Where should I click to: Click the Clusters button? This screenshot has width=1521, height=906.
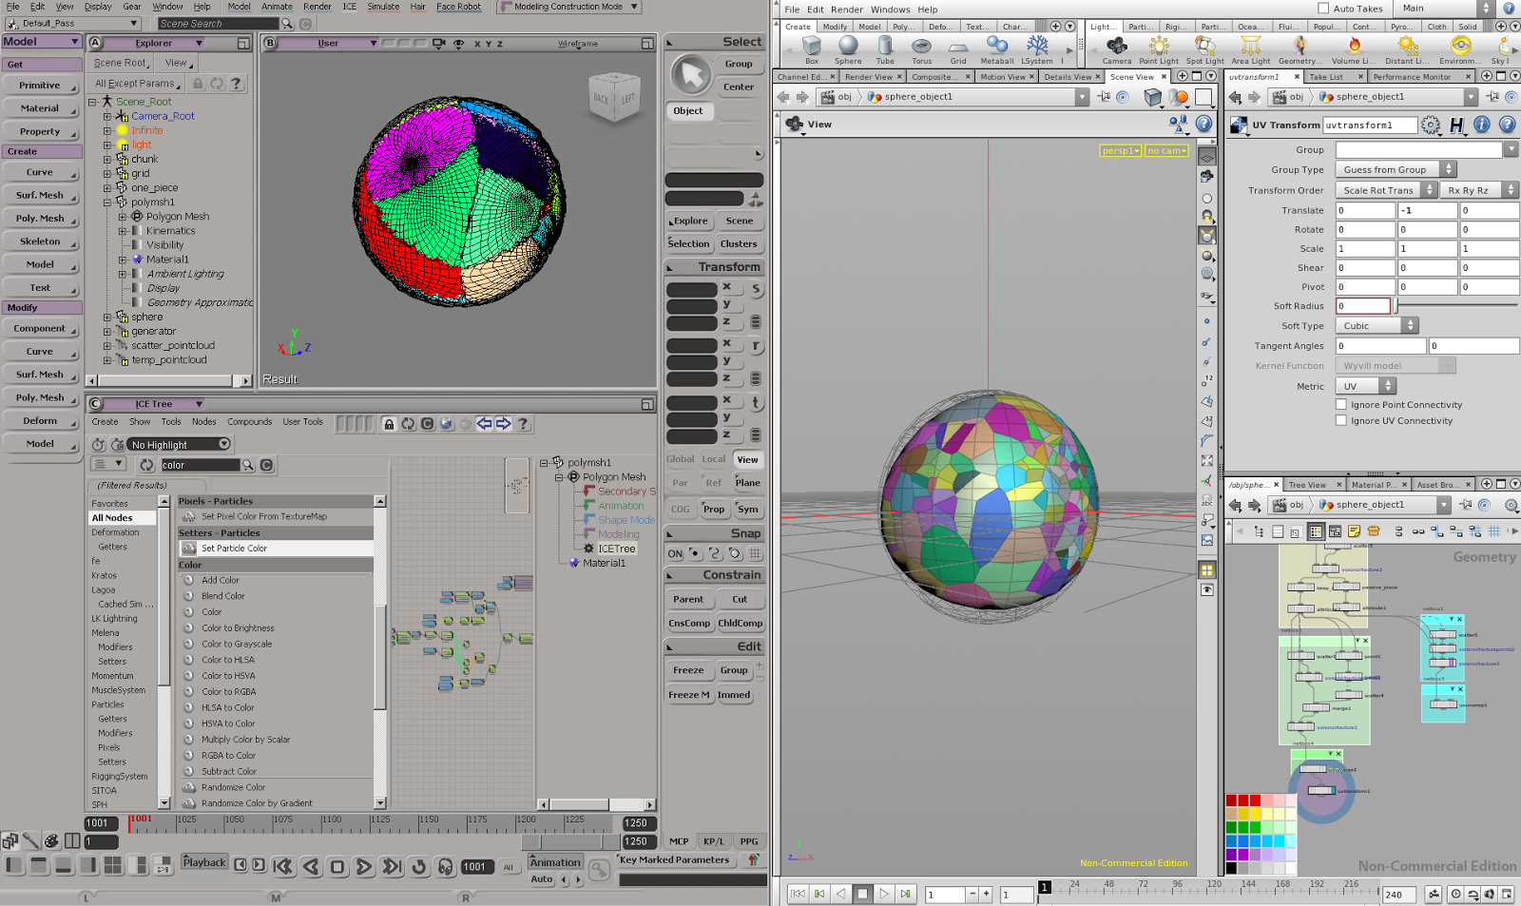tap(739, 244)
